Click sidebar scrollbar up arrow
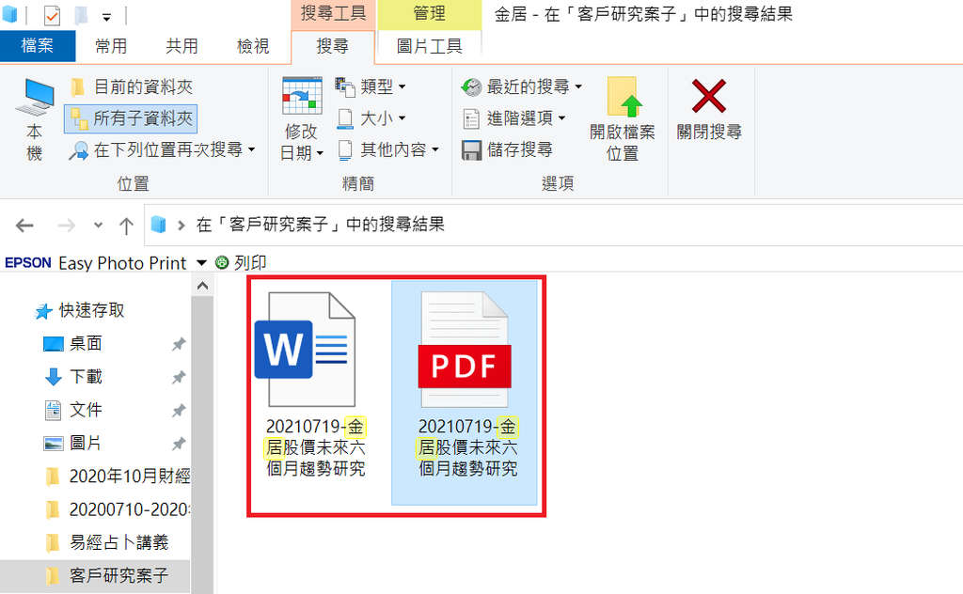The width and height of the screenshot is (963, 594). [x=203, y=286]
